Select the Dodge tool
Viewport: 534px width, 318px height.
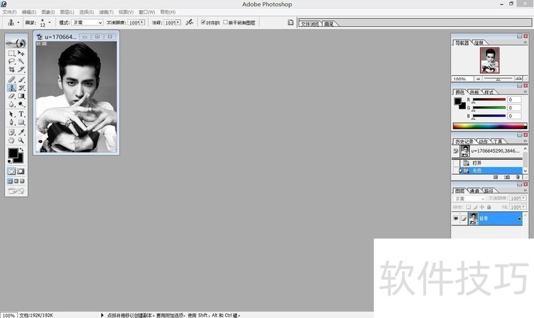coord(21,105)
